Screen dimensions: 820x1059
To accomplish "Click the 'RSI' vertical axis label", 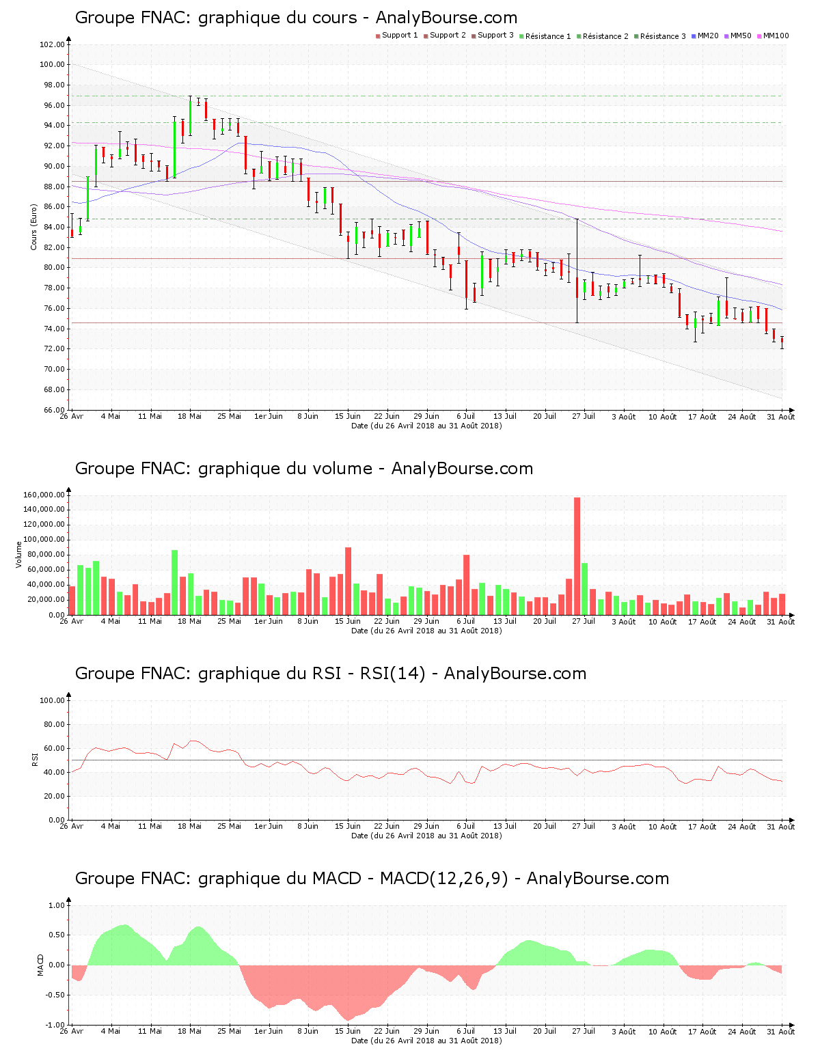I will pos(34,759).
